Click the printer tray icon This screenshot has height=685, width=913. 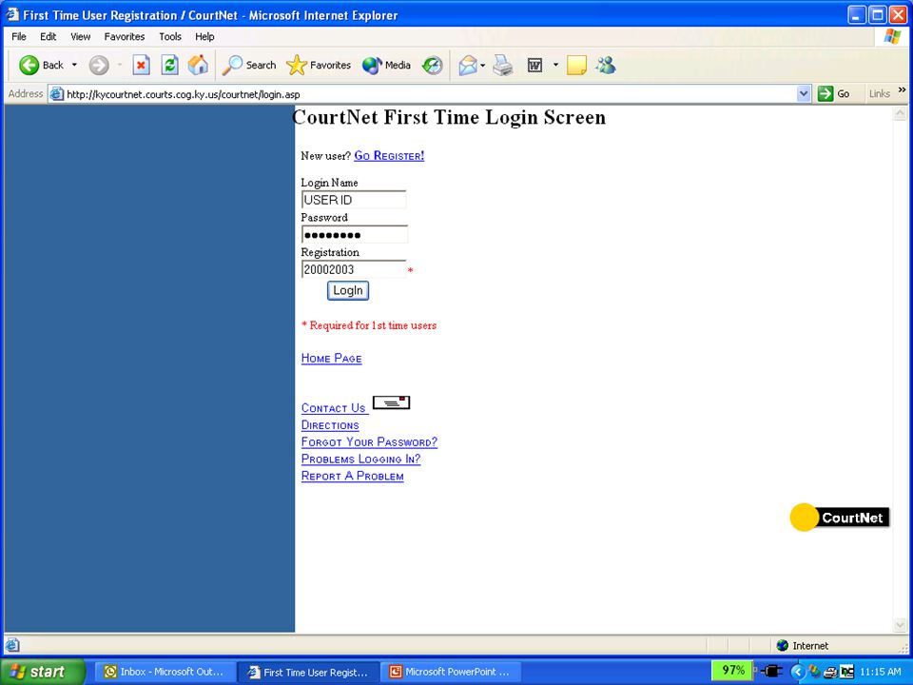coord(829,673)
